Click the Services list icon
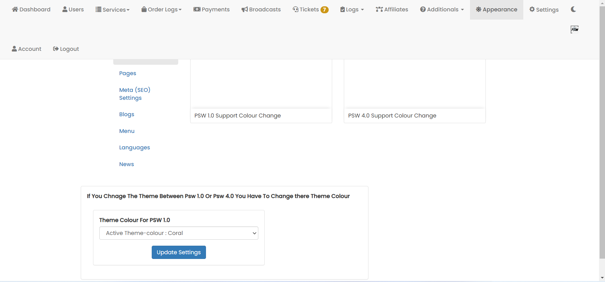 [x=98, y=9]
